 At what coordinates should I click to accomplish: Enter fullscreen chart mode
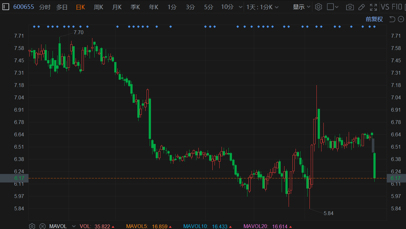pos(373,7)
